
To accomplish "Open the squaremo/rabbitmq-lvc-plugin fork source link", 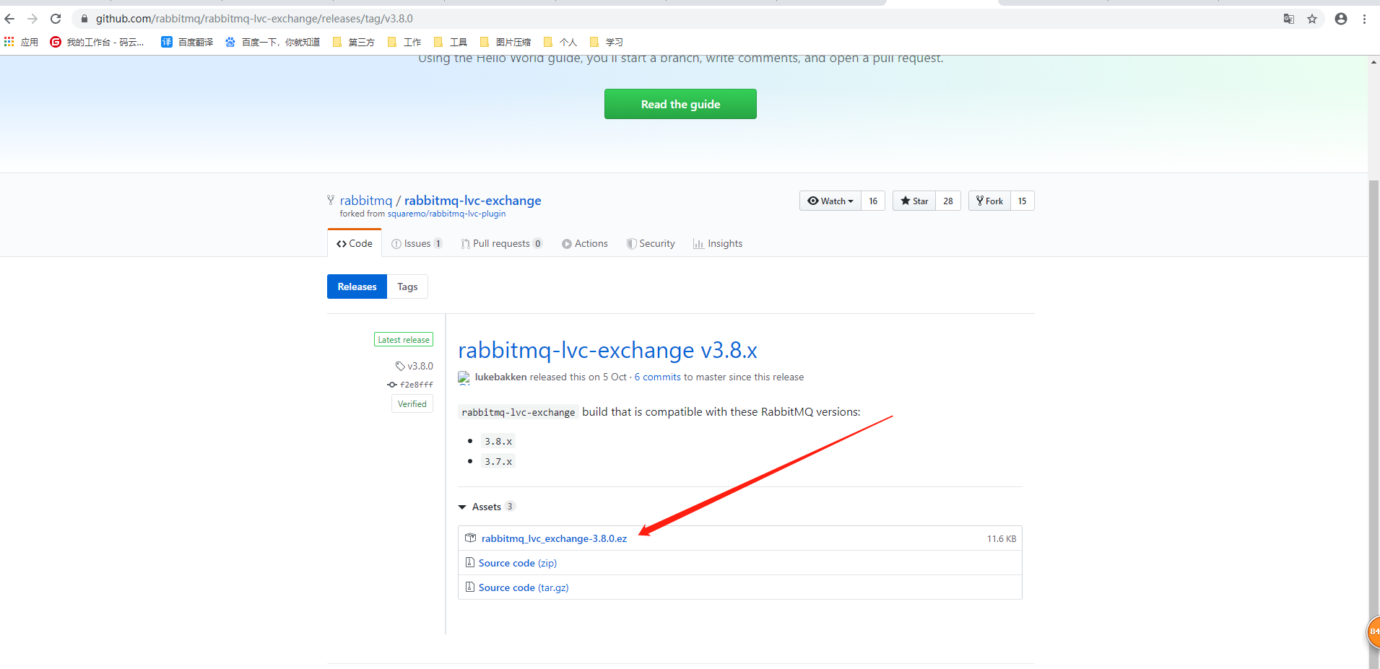I will point(446,214).
